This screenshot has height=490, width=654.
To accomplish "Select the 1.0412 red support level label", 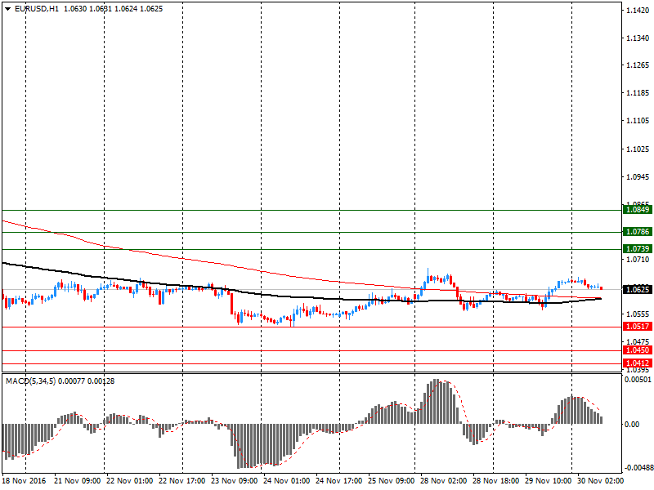I will click(638, 363).
